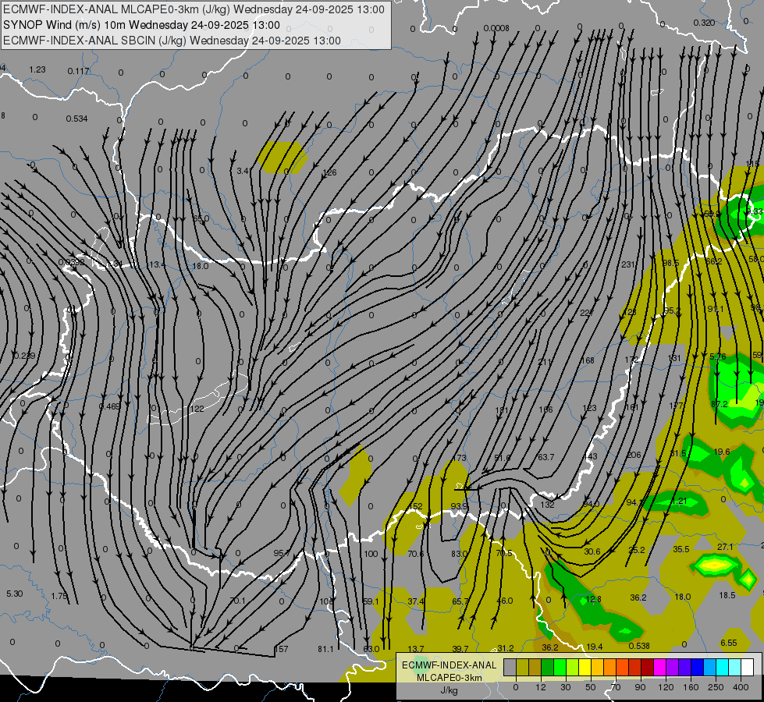Click the legend scale label 12

[x=540, y=687]
